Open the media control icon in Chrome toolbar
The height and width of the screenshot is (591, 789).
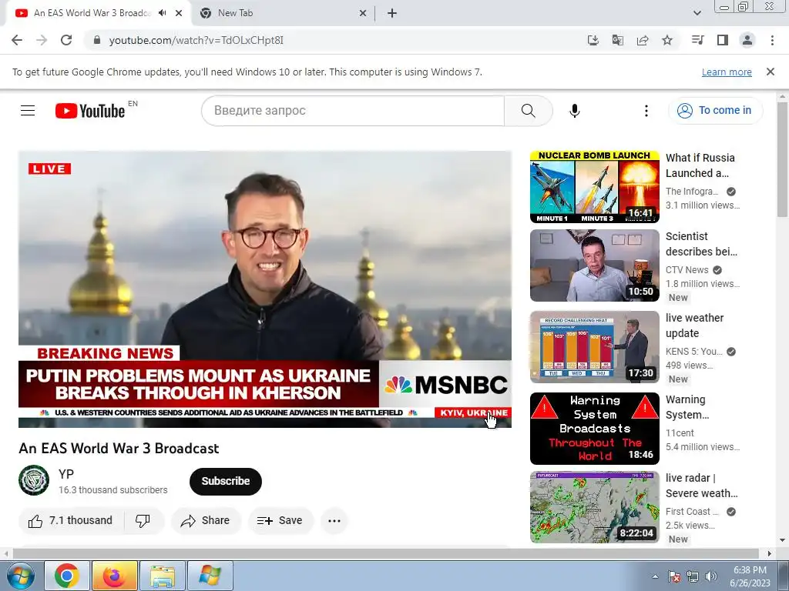[698, 40]
